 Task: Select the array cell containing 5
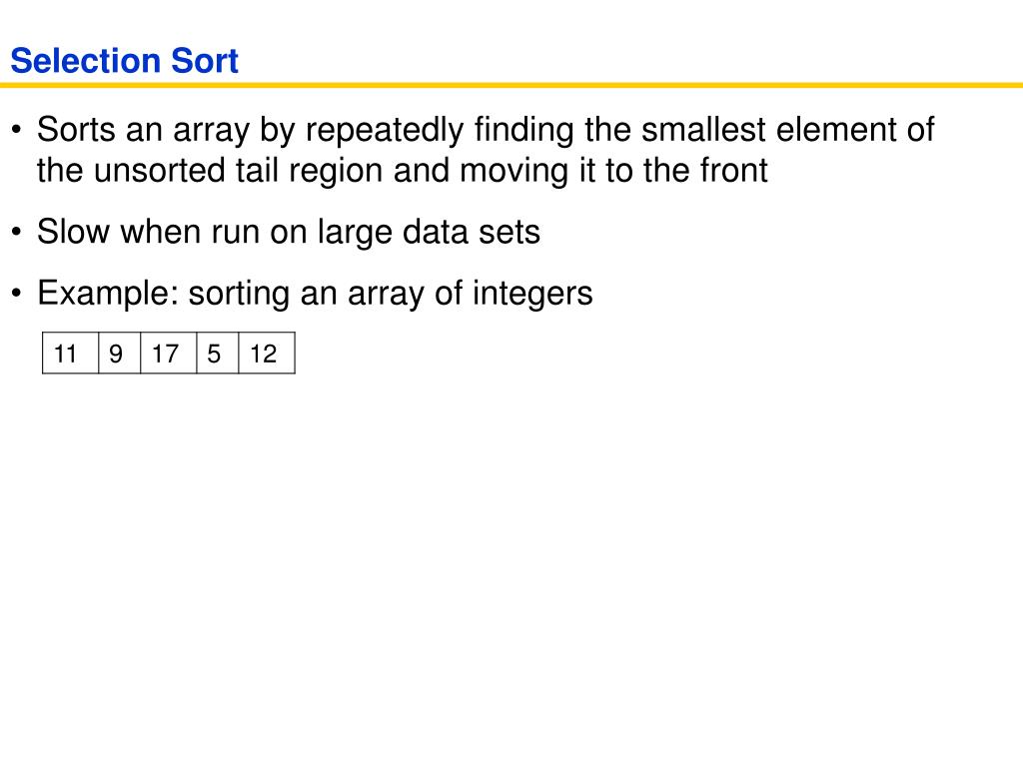point(218,353)
